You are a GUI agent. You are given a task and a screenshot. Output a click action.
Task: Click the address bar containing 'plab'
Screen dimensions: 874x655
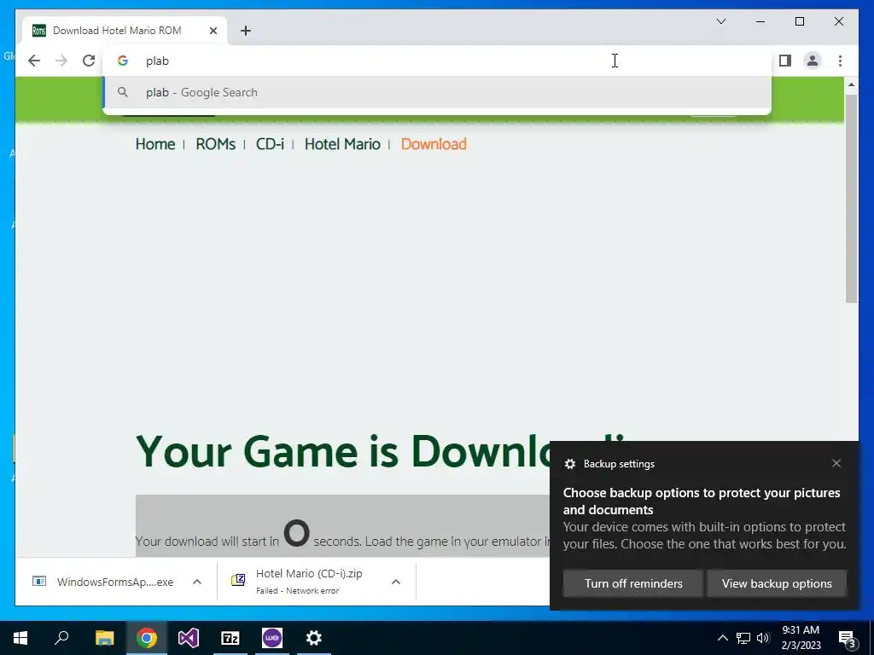click(x=437, y=61)
